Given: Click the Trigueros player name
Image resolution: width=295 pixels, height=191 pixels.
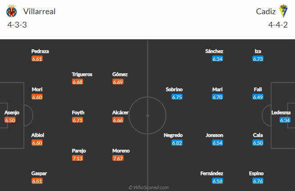Looking at the screenshot, I should (x=82, y=74).
